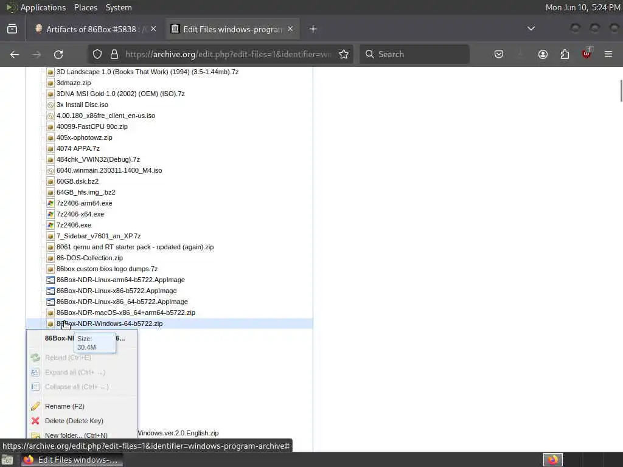Open the Pocket save icon
623x467 pixels.
pyautogui.click(x=499, y=54)
